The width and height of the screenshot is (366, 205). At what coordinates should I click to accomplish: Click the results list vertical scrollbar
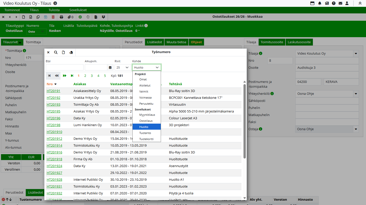click(x=245, y=121)
